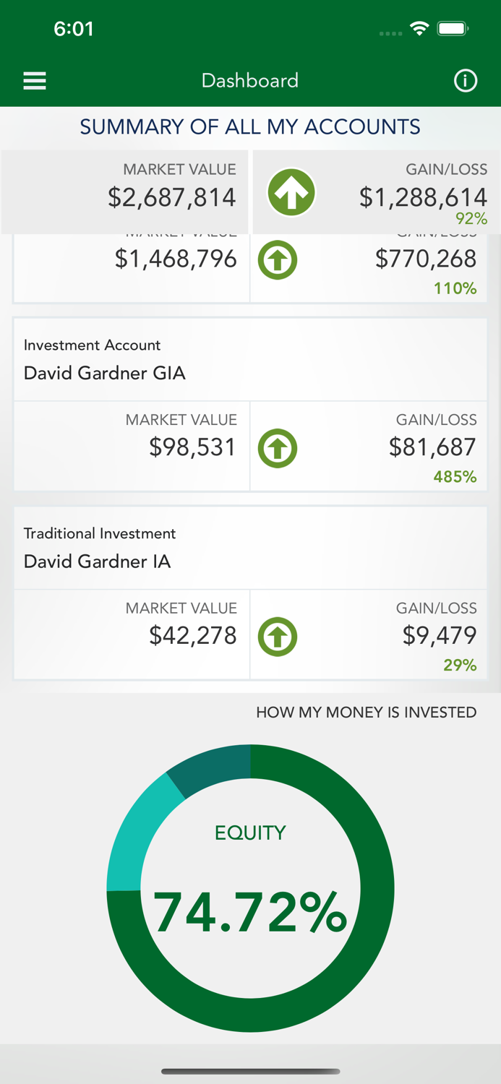Tap the gain arrow for David Gardner IA
The image size is (501, 1084).
(278, 637)
